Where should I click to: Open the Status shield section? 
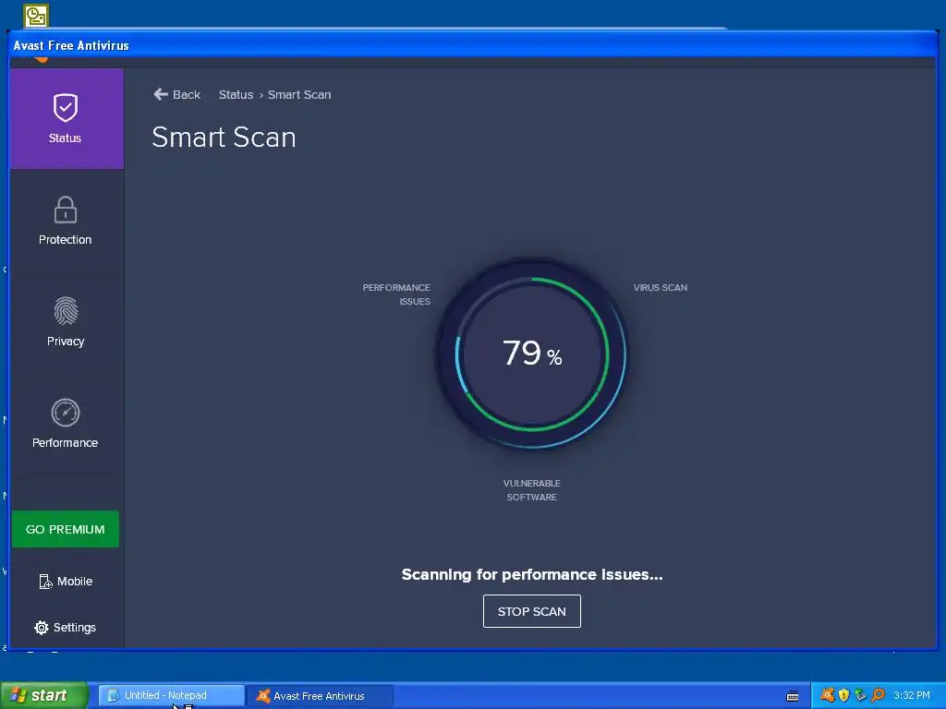click(x=66, y=119)
